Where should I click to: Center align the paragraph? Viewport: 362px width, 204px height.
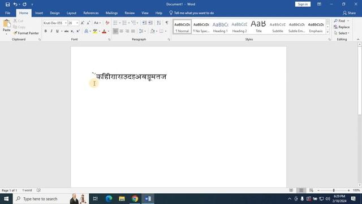122,31
